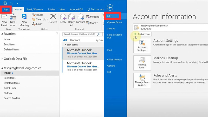Click Manage Rules & Alerts button
Image resolution: width=208 pixels, height=117 pixels.
142,80
